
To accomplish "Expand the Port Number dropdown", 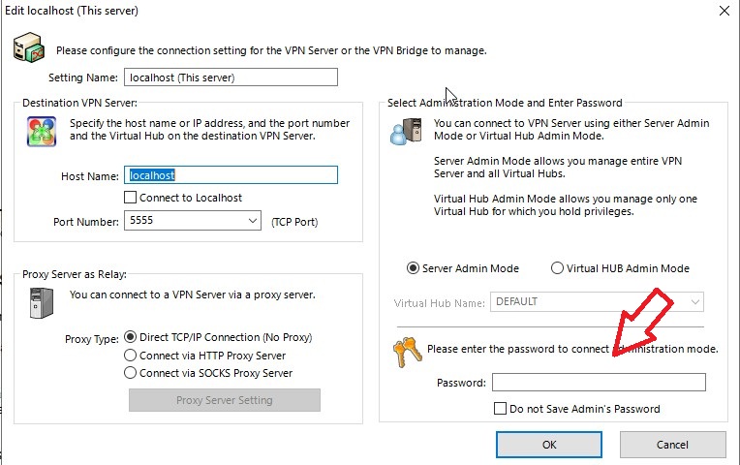I will pos(252,222).
